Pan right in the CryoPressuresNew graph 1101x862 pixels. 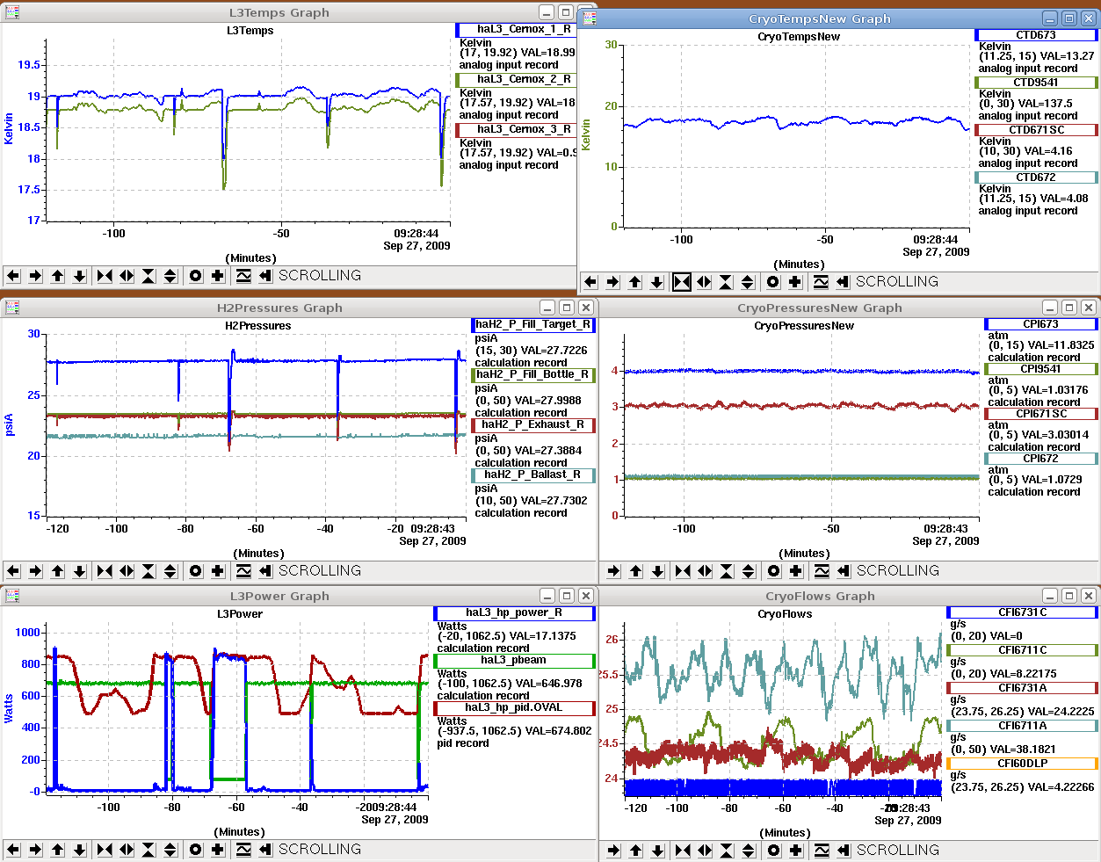(613, 571)
